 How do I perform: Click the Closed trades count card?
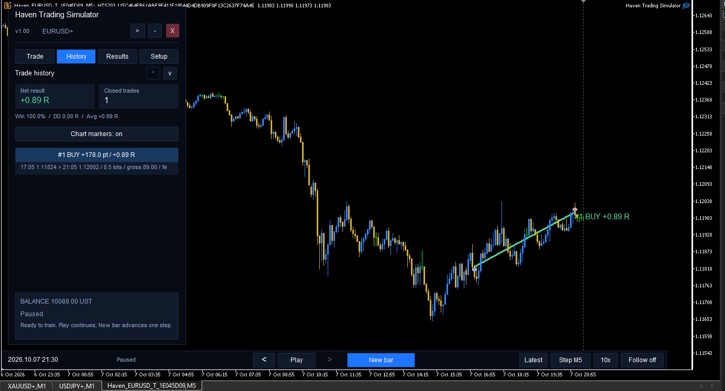pyautogui.click(x=139, y=96)
